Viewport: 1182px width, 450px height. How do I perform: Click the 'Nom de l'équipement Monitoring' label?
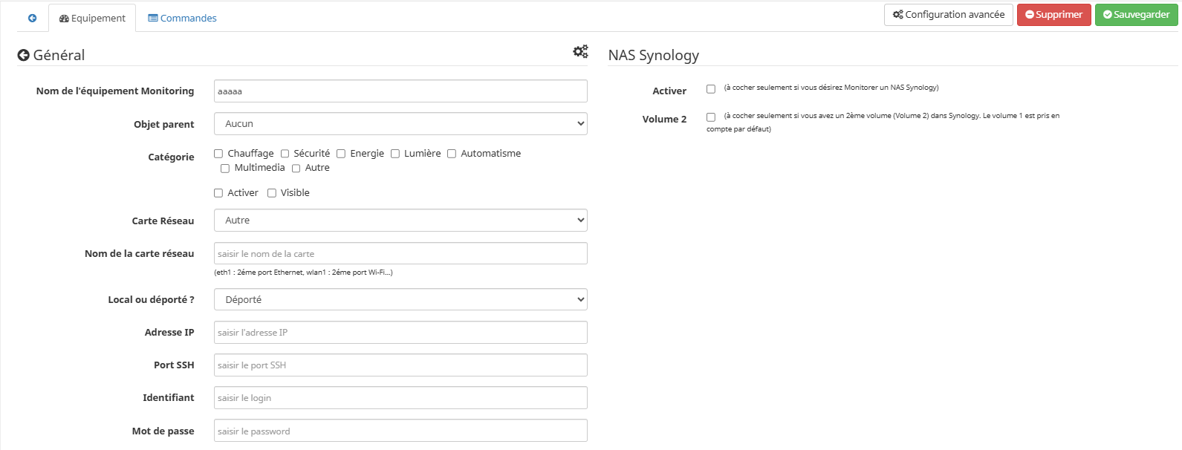point(115,91)
